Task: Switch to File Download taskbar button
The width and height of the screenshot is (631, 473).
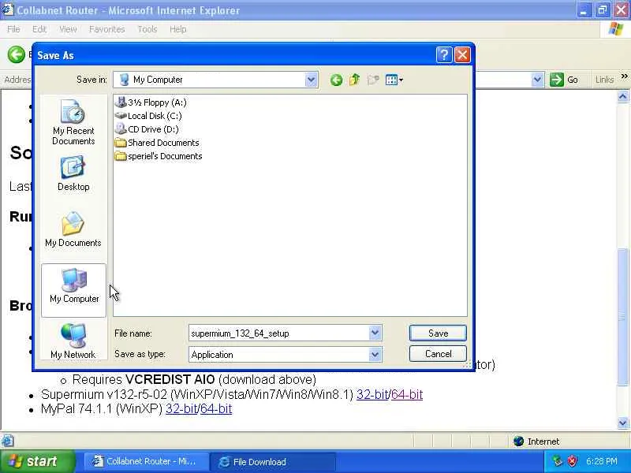Action: click(x=272, y=461)
